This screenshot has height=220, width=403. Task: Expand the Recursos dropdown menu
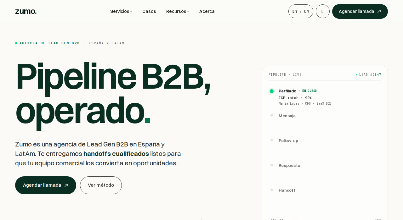pyautogui.click(x=178, y=11)
